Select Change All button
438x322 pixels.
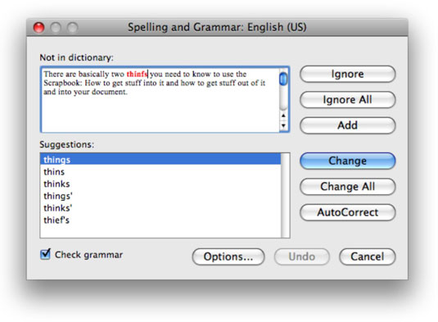point(347,187)
